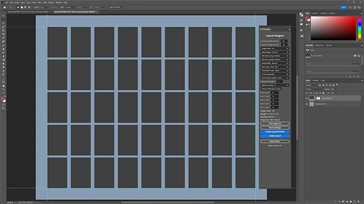Toggle the layer filter on/off switch
364x204 pixels.
click(x=337, y=85)
